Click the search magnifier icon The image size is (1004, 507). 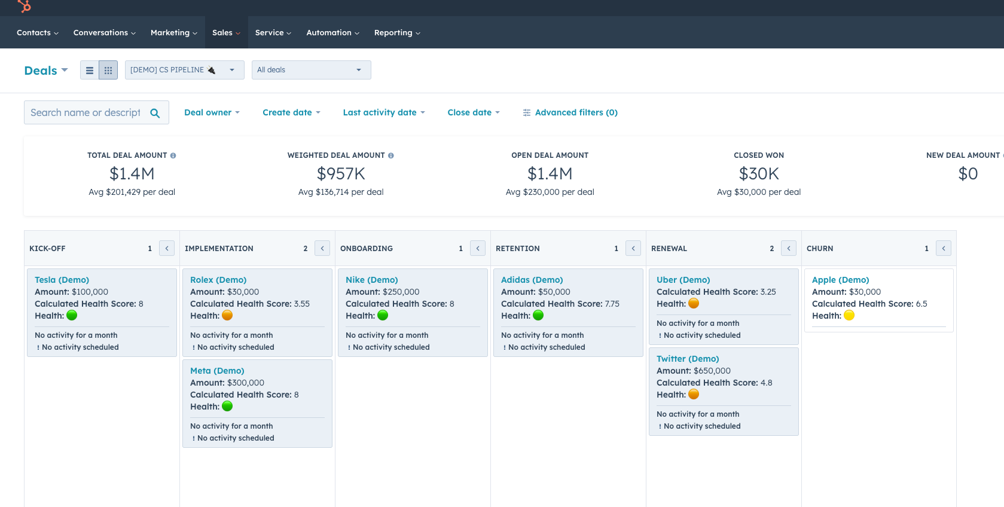click(x=155, y=113)
